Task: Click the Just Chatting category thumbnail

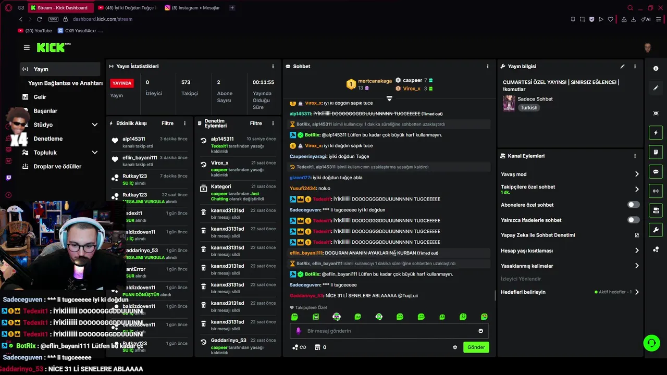Action: tap(509, 103)
